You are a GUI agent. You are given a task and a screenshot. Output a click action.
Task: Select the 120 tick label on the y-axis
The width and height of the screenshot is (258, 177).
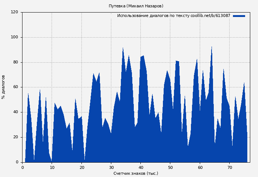pyautogui.click(x=14, y=12)
